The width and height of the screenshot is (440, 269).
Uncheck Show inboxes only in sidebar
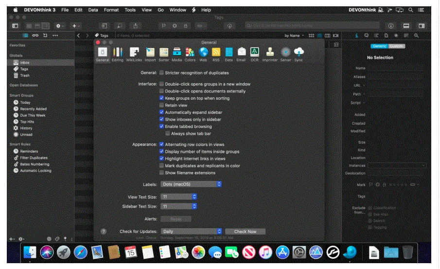tap(161, 119)
